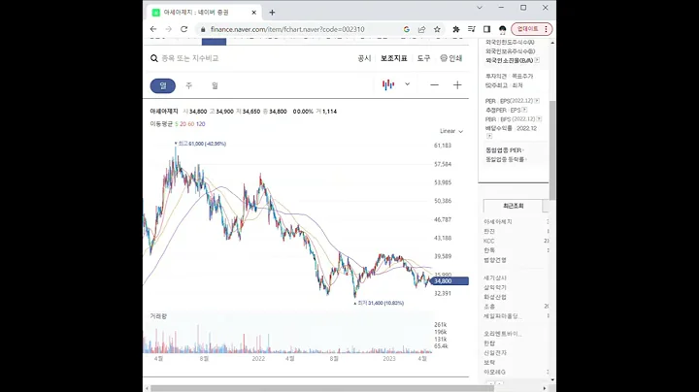The width and height of the screenshot is (699, 392).
Task: Select the 주 weekly period tab
Action: click(x=189, y=85)
